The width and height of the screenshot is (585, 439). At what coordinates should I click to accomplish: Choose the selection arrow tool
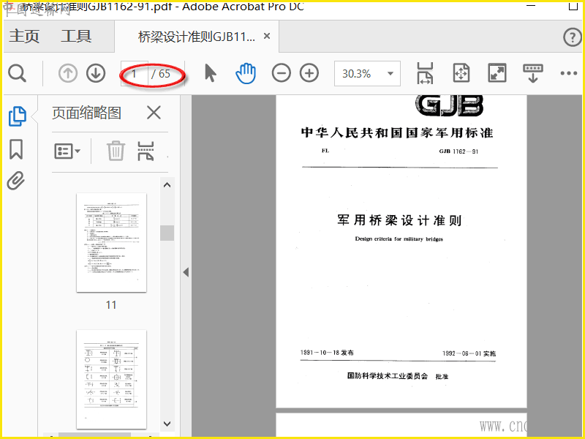[211, 72]
